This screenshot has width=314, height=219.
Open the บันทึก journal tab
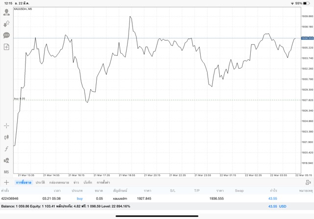[x=88, y=182]
